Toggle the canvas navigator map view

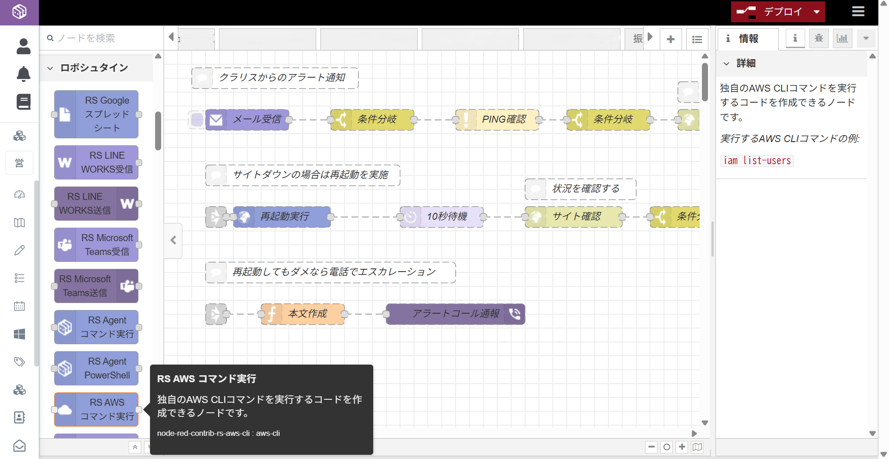[697, 447]
